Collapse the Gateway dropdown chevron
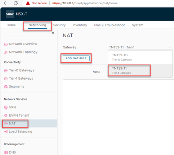174x155 pixels. [170, 47]
